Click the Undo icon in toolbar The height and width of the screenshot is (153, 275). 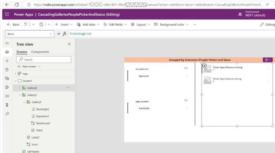pyautogui.click(x=26, y=25)
